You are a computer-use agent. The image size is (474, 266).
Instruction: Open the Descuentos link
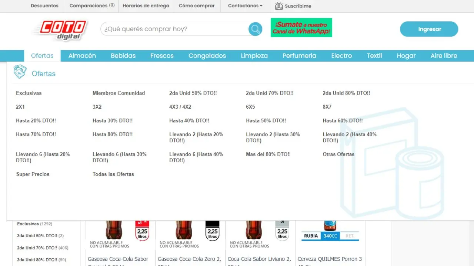coord(44,6)
